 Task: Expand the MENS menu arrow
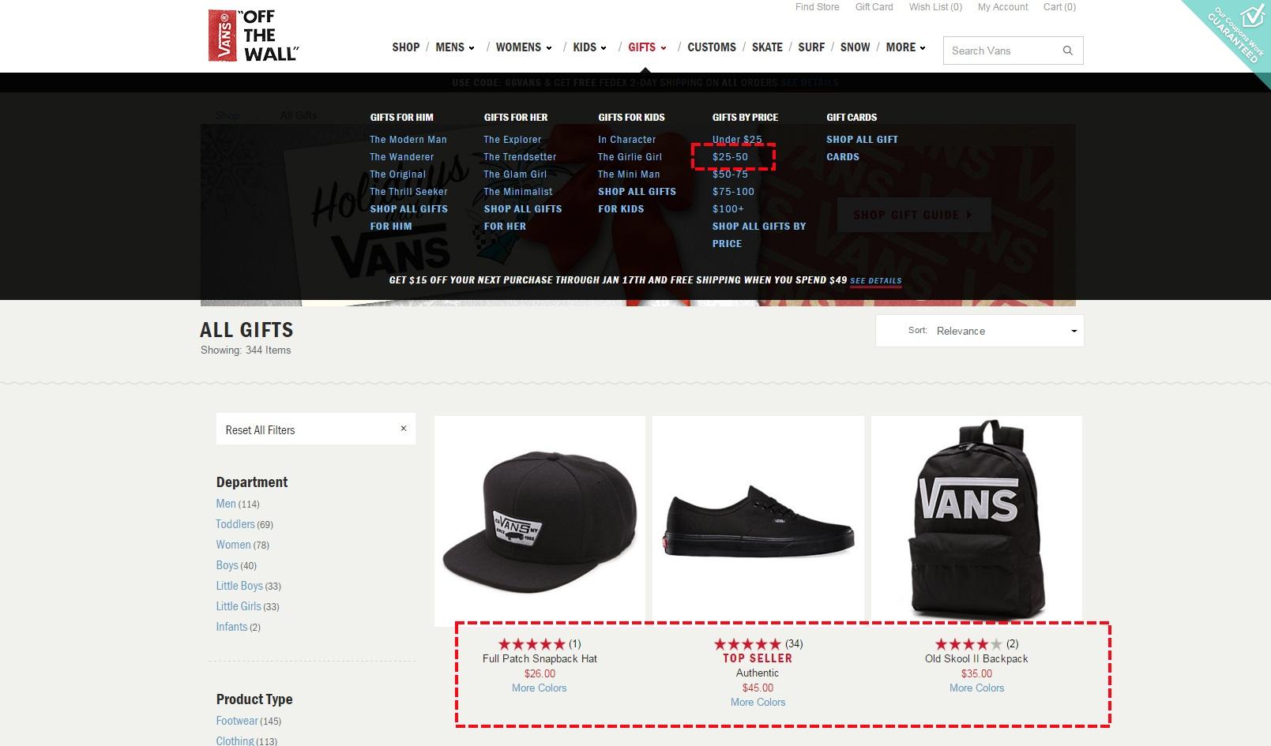click(472, 48)
